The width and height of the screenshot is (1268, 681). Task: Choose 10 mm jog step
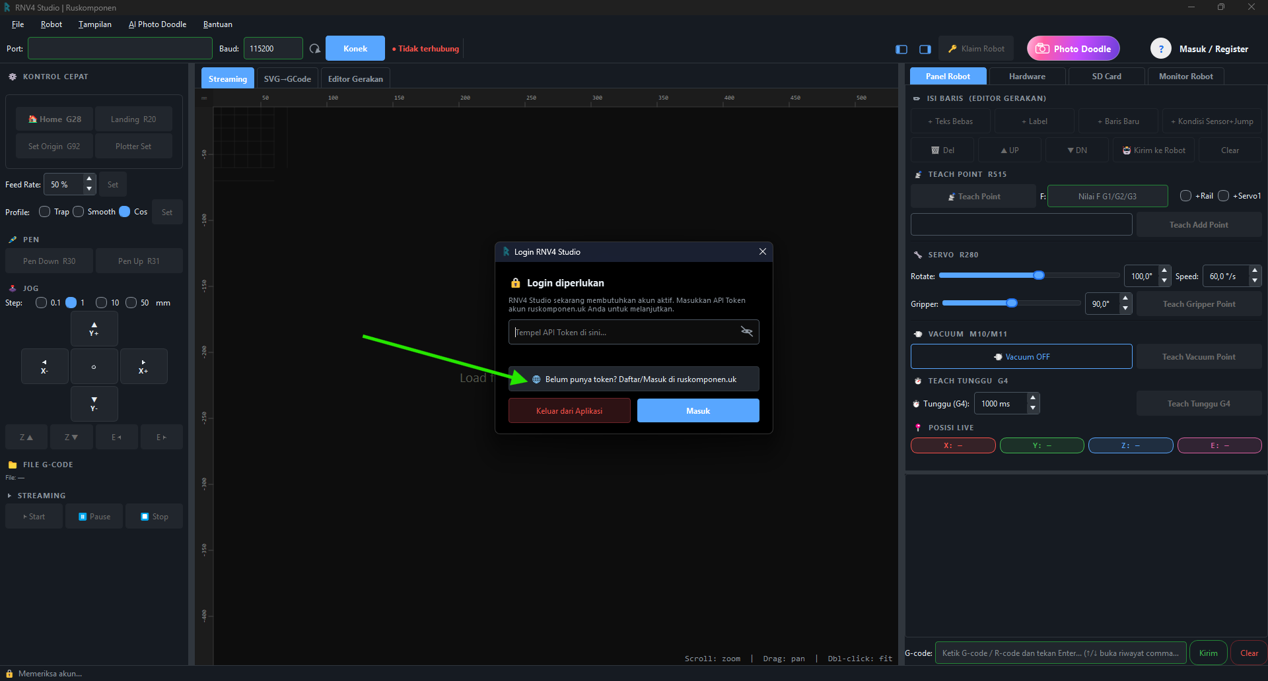click(102, 303)
